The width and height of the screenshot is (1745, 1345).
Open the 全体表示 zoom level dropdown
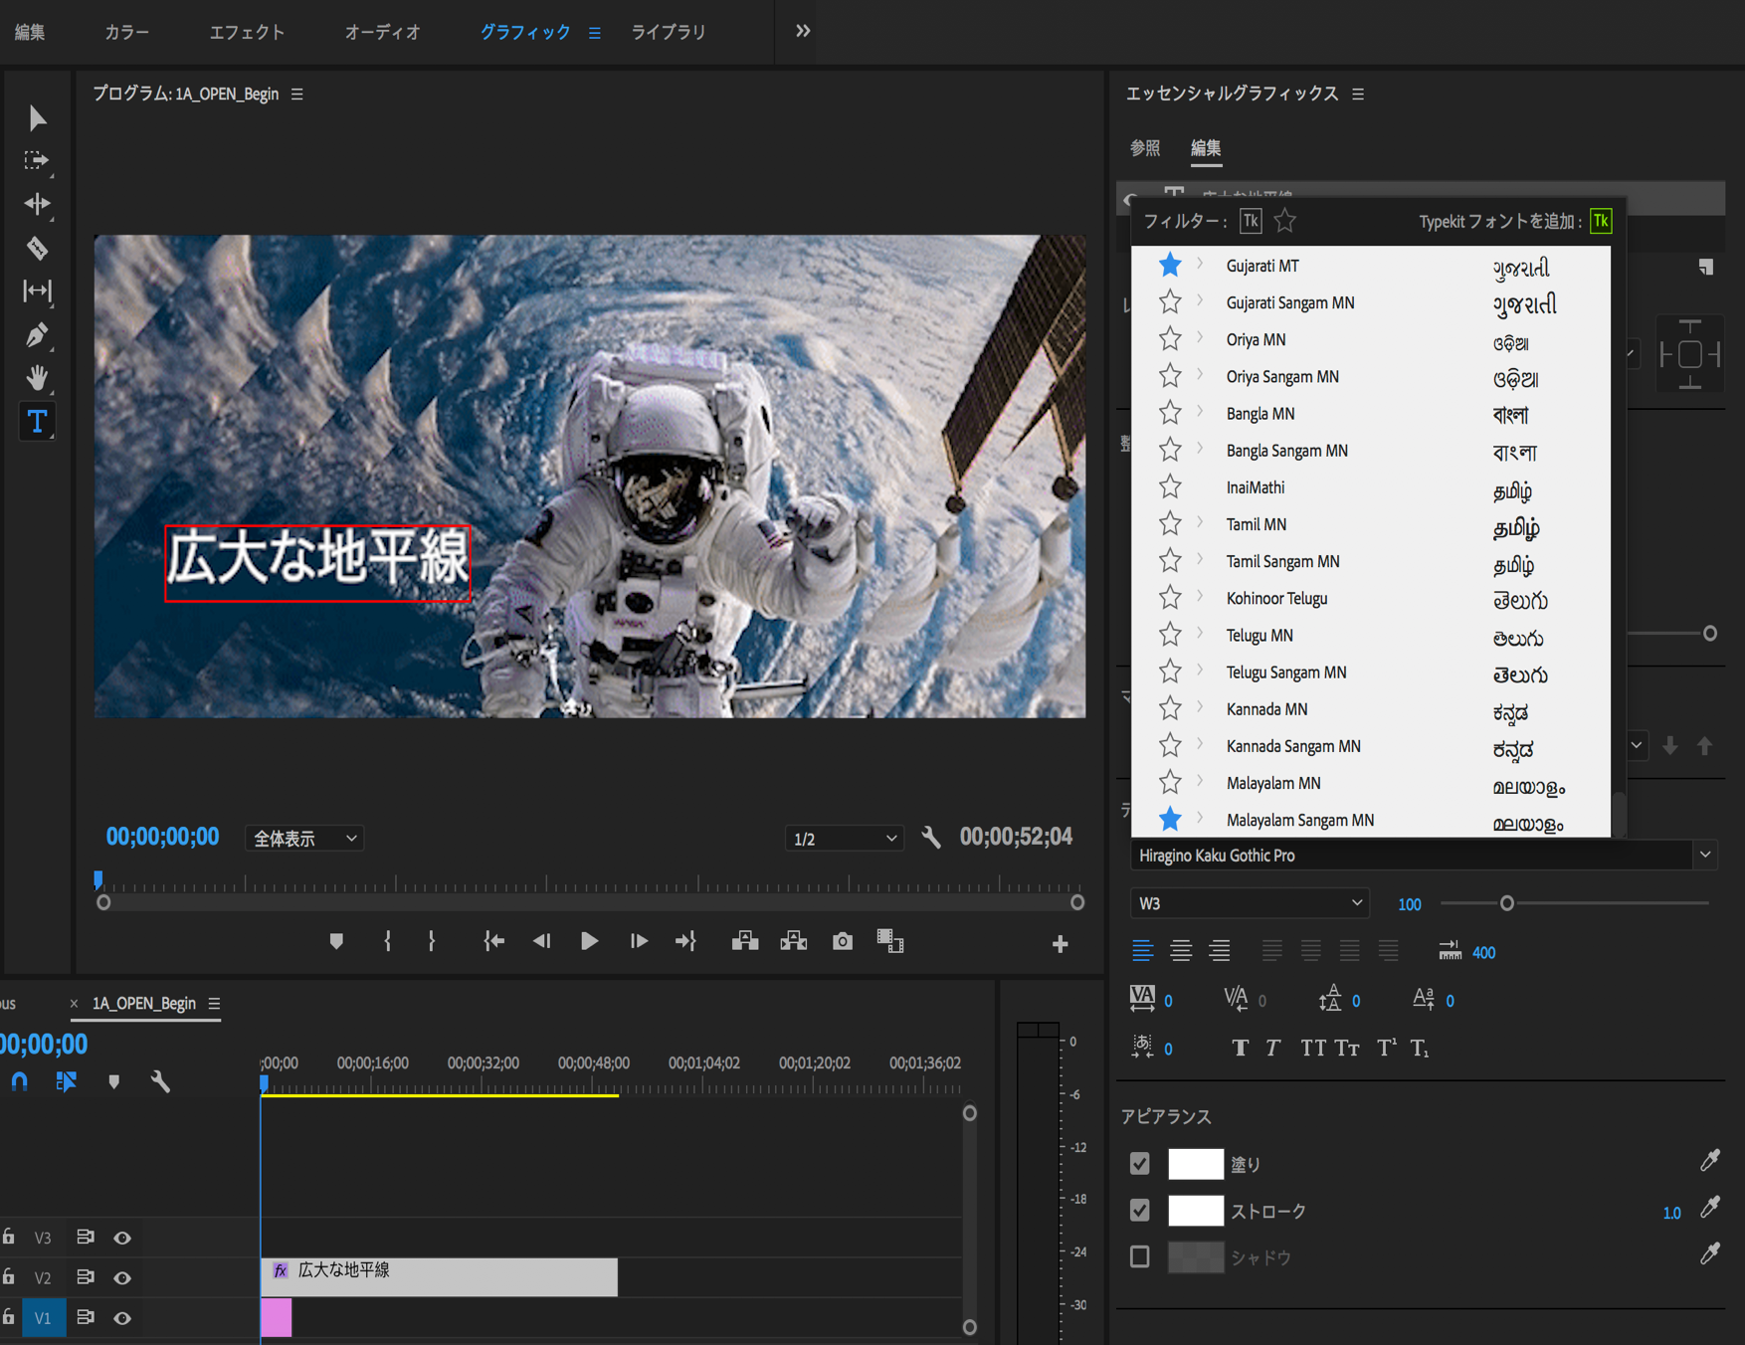point(304,839)
